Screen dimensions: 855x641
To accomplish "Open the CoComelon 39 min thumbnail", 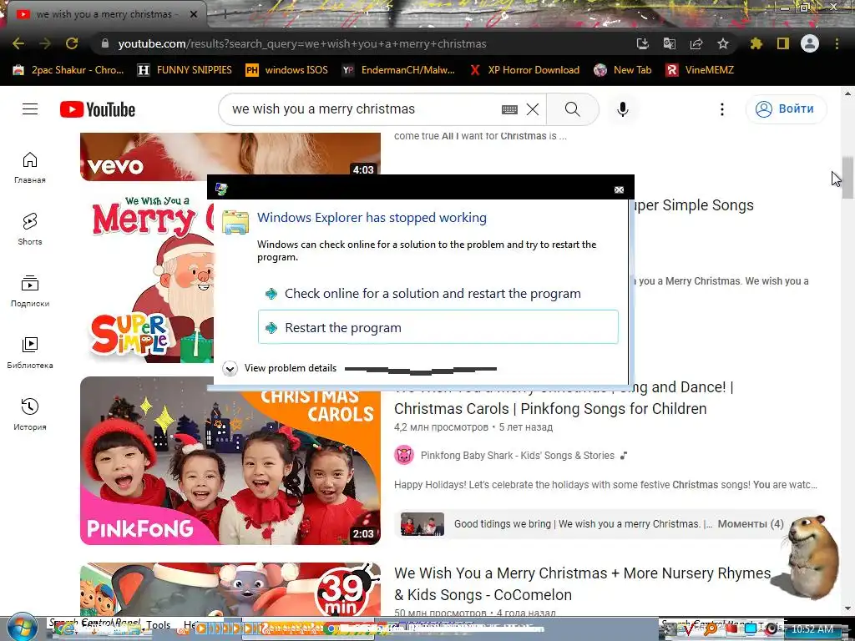I will click(x=230, y=590).
